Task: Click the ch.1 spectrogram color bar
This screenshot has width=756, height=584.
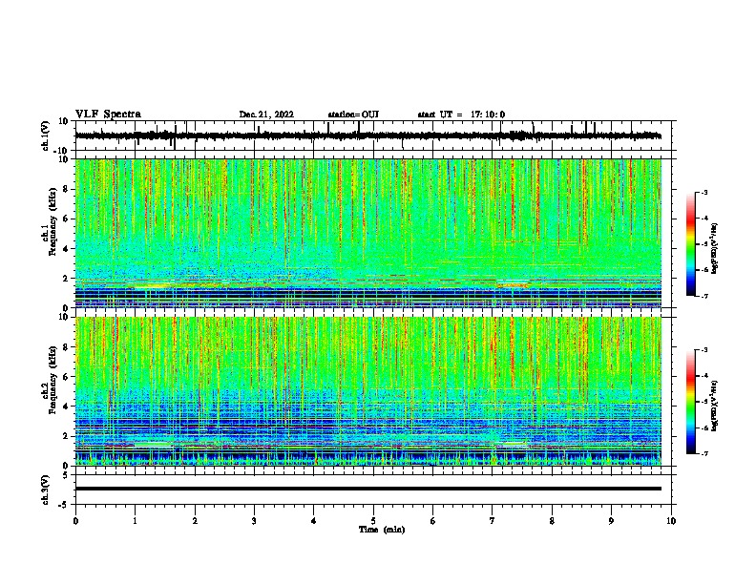Action: coord(691,244)
